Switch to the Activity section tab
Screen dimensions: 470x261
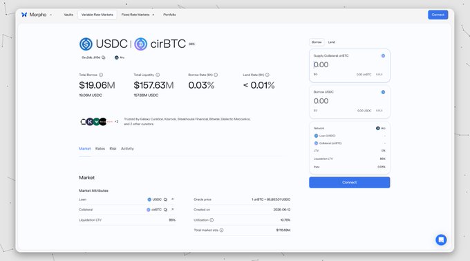coord(127,149)
